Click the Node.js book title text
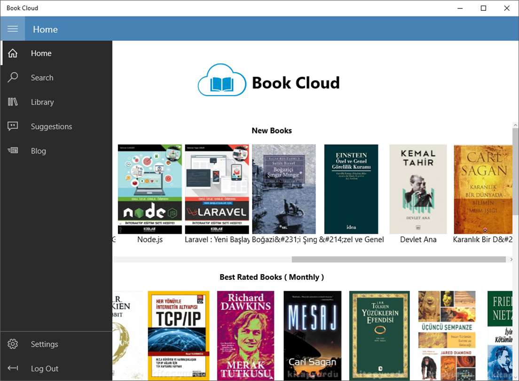The height and width of the screenshot is (381, 519). pyautogui.click(x=150, y=239)
